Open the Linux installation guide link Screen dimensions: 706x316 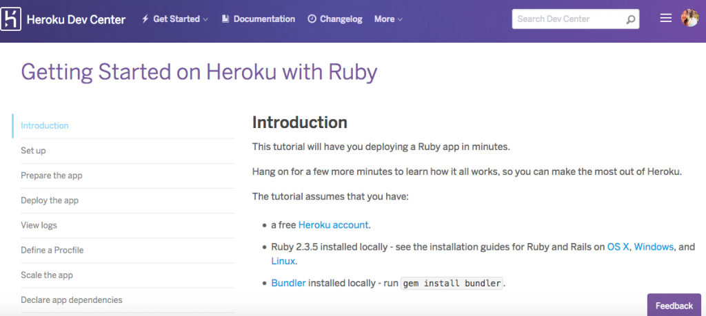[283, 261]
